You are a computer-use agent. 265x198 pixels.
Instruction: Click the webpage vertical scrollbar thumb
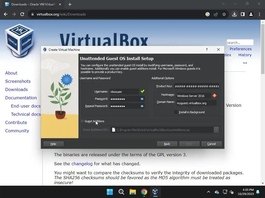(263, 49)
